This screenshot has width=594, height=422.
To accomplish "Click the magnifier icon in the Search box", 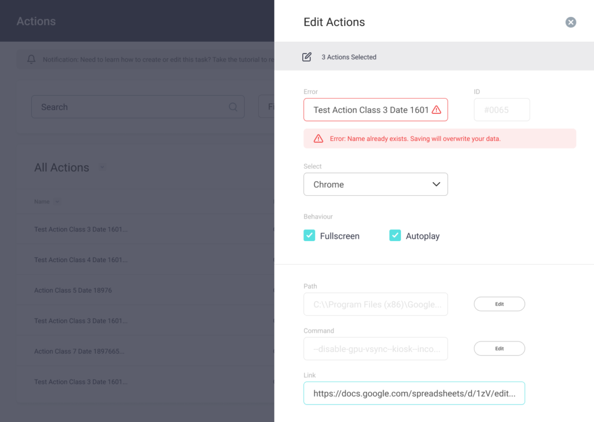I will pos(233,107).
